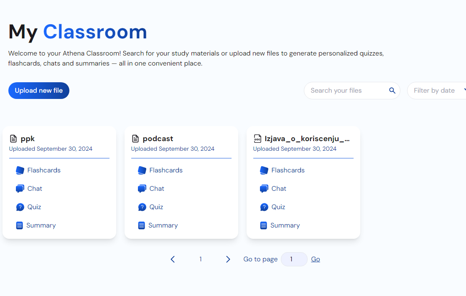Open the Filter by date dropdown
The image size is (466, 296).
[437, 91]
